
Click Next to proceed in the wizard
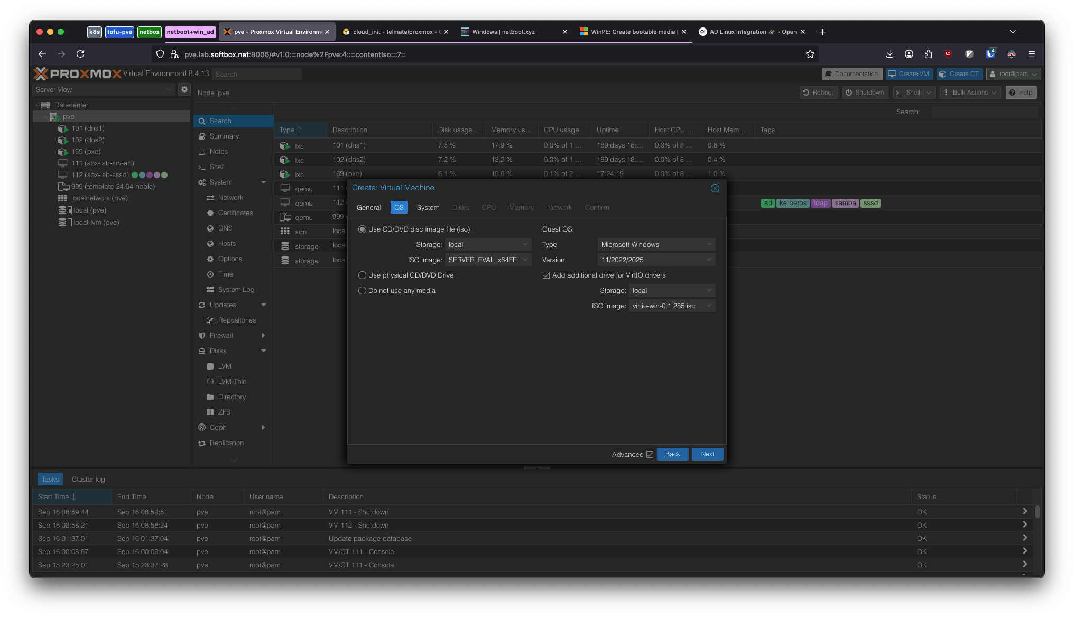(x=707, y=454)
